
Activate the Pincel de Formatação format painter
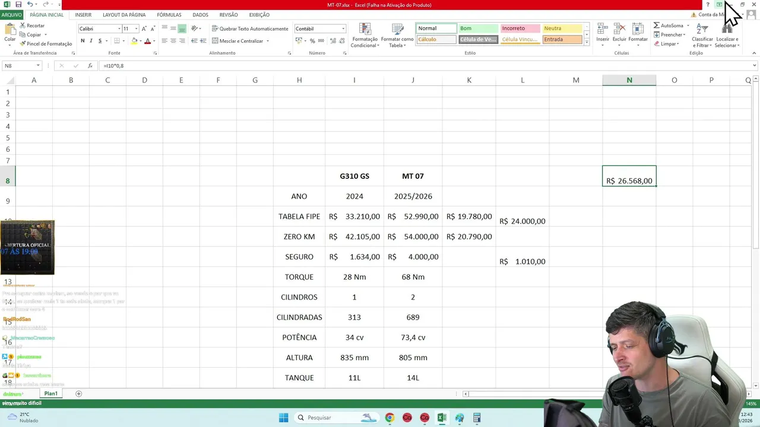pos(46,44)
